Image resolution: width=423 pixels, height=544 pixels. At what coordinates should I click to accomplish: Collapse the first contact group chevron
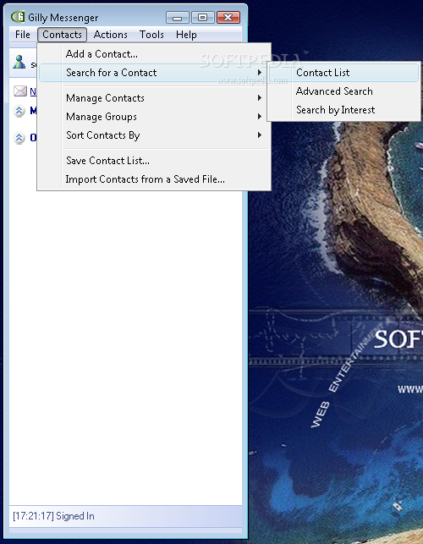coord(19,111)
